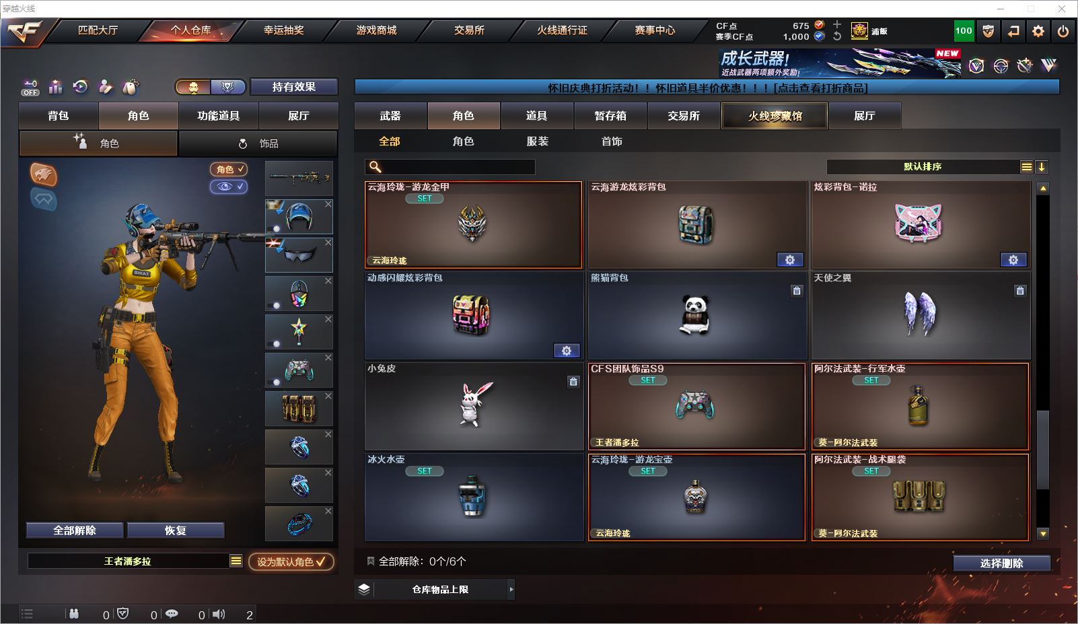The image size is (1078, 624).
Task: Remove equipped blue helmet with X
Action: [x=328, y=204]
